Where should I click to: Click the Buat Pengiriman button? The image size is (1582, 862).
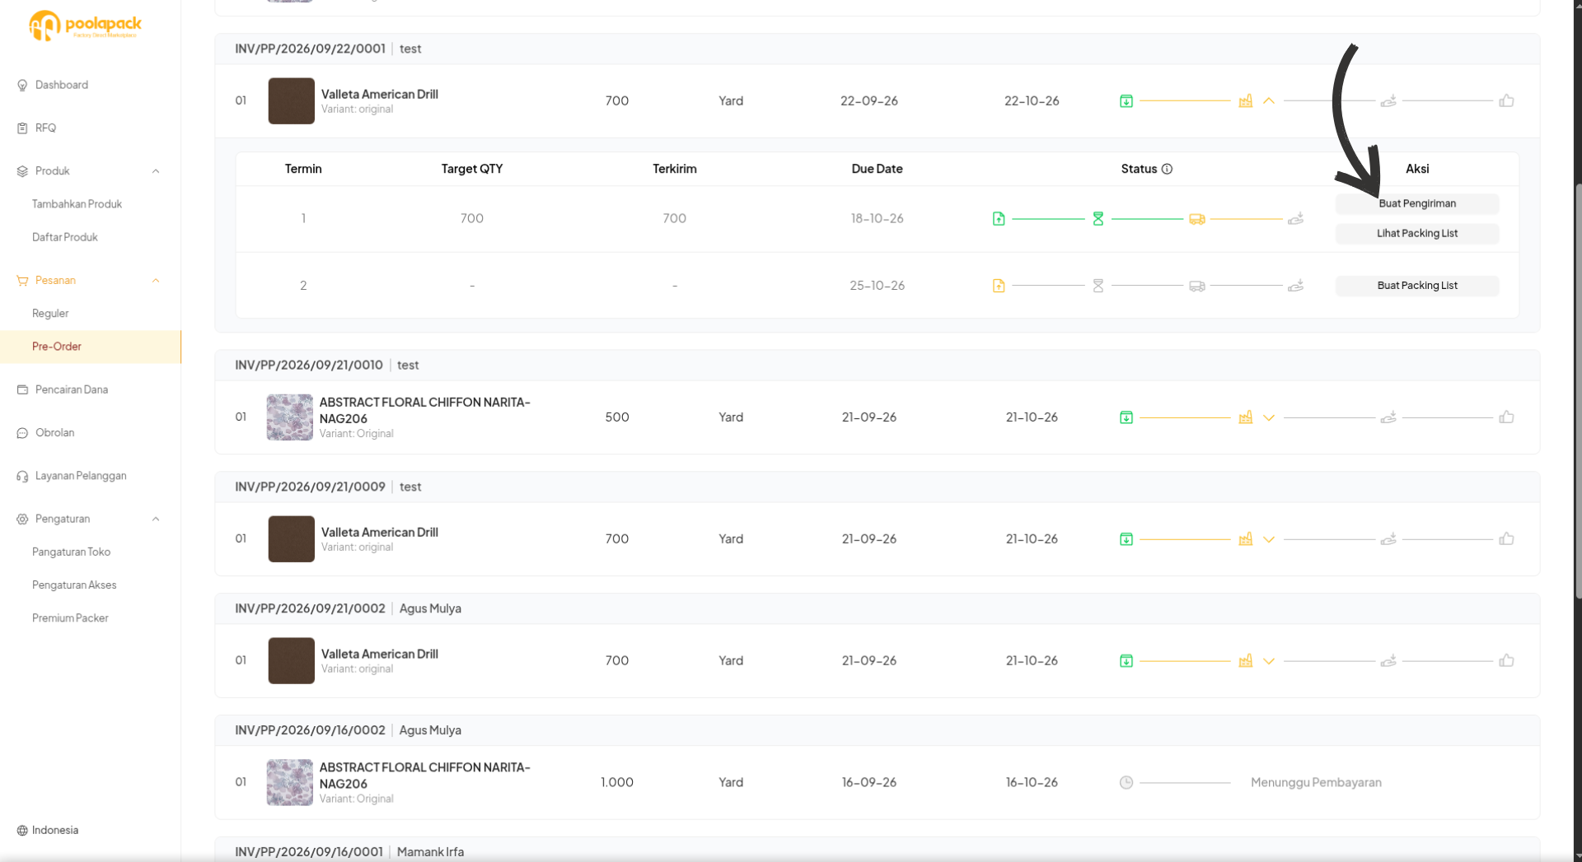pyautogui.click(x=1417, y=203)
